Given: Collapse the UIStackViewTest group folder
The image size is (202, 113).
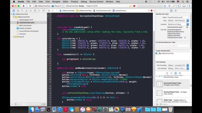Looking at the screenshot, I should click(14, 17).
